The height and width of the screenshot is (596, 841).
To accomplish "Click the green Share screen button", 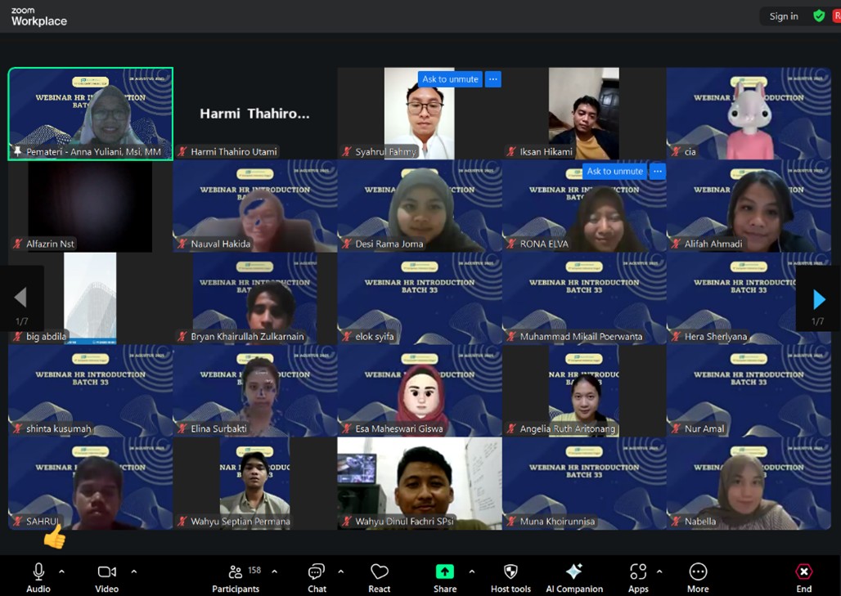I will click(x=444, y=572).
